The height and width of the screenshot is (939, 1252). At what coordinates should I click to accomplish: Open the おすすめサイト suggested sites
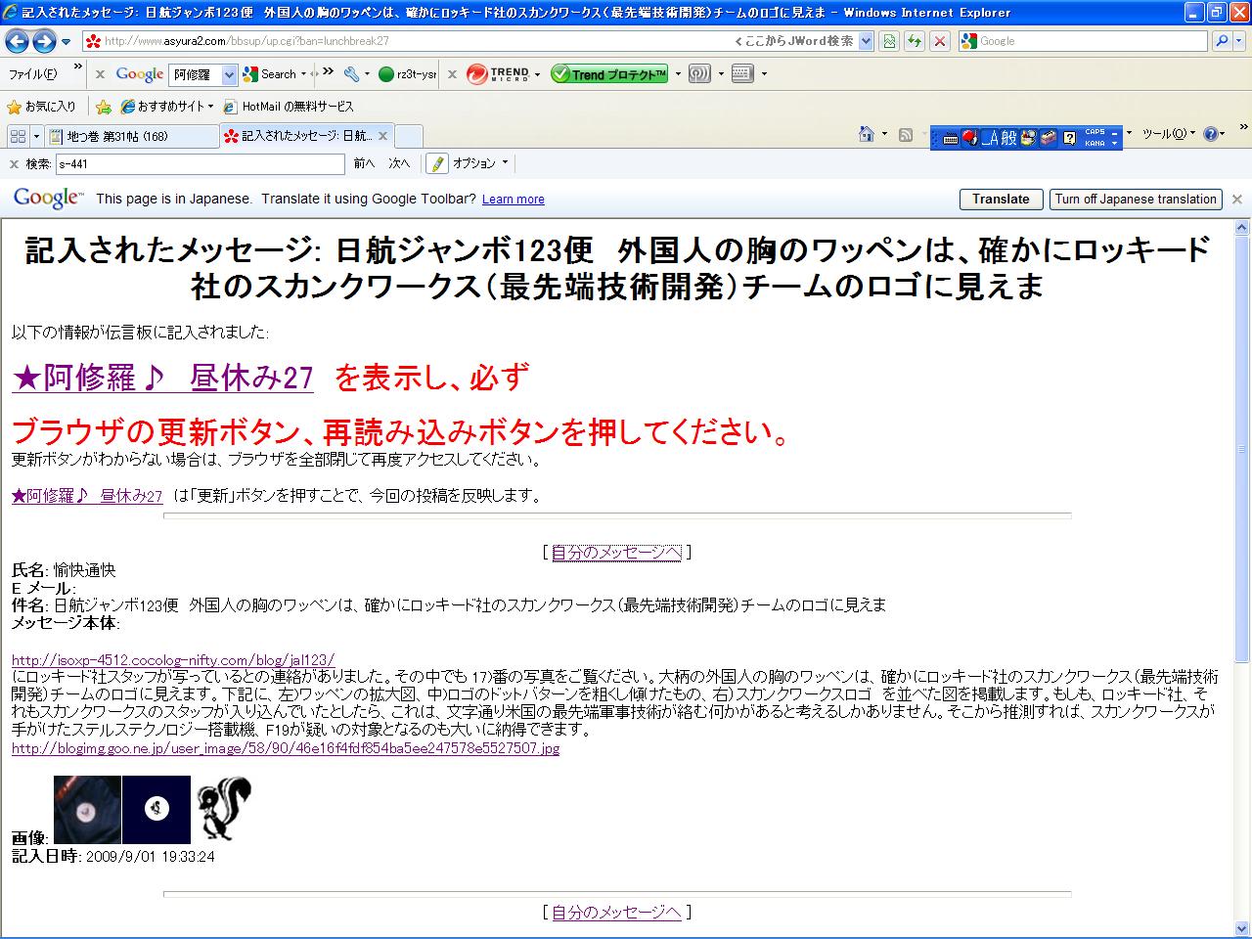coord(168,107)
